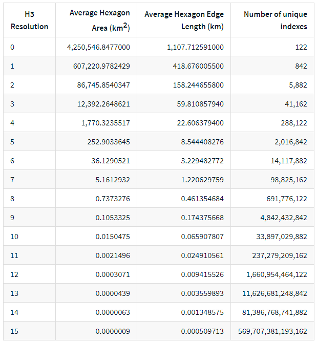This screenshot has height=342, width=317.
Task: Select the 'Number of unique indexes' header
Action: coord(276,20)
